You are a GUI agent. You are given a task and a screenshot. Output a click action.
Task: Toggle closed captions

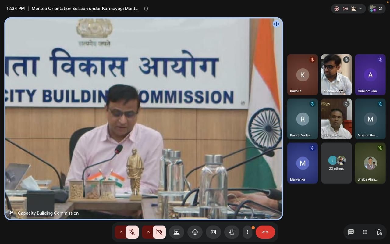click(213, 232)
